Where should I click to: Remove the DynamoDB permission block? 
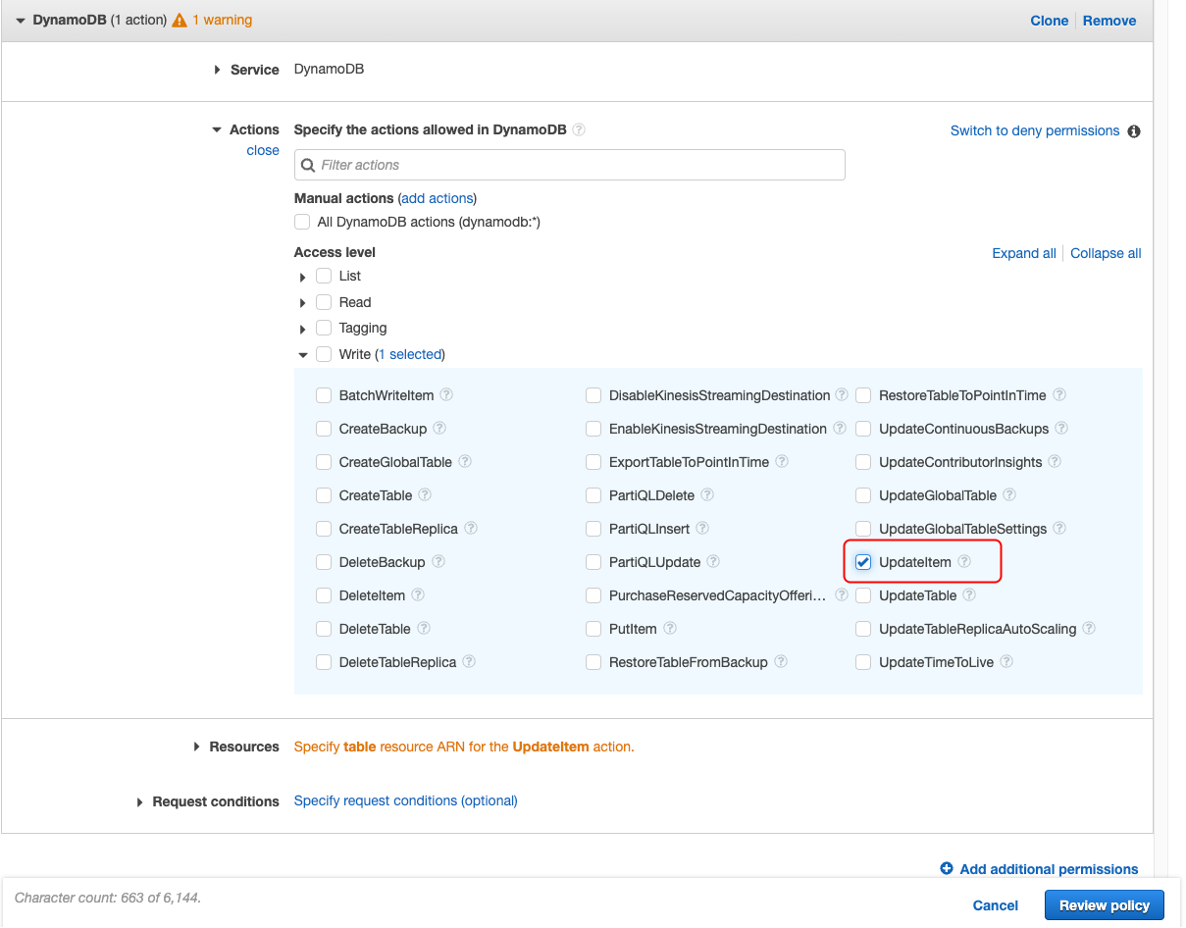click(x=1109, y=21)
